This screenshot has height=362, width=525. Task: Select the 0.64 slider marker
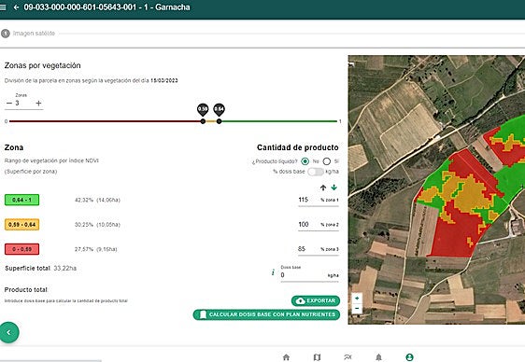(x=219, y=110)
